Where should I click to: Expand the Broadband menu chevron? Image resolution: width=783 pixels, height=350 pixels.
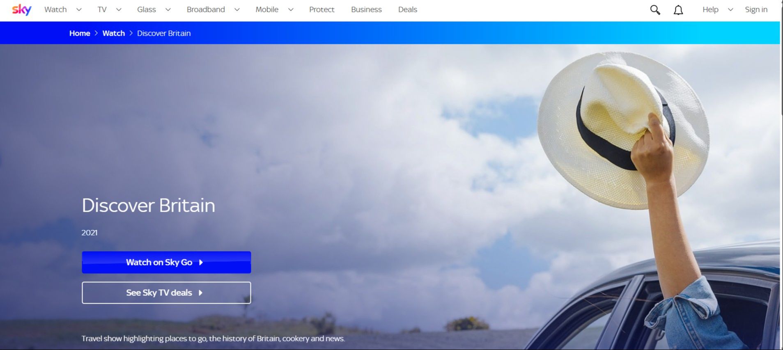pyautogui.click(x=237, y=10)
